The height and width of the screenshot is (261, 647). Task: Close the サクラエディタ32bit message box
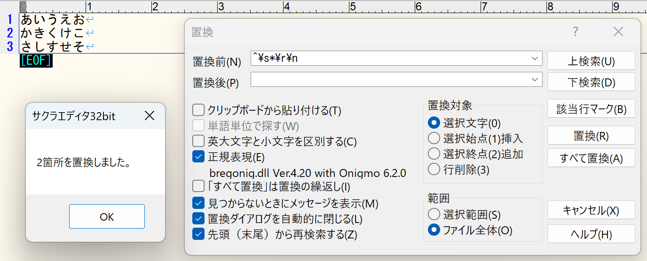[149, 115]
